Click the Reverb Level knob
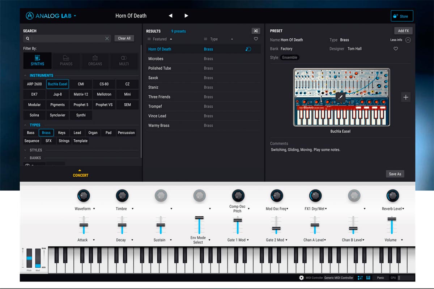Viewport: 434px width, 289px height. coord(392,196)
